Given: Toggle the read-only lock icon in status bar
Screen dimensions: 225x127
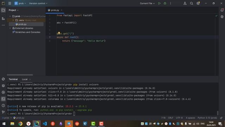Looking at the screenshot, I should point(221,118).
